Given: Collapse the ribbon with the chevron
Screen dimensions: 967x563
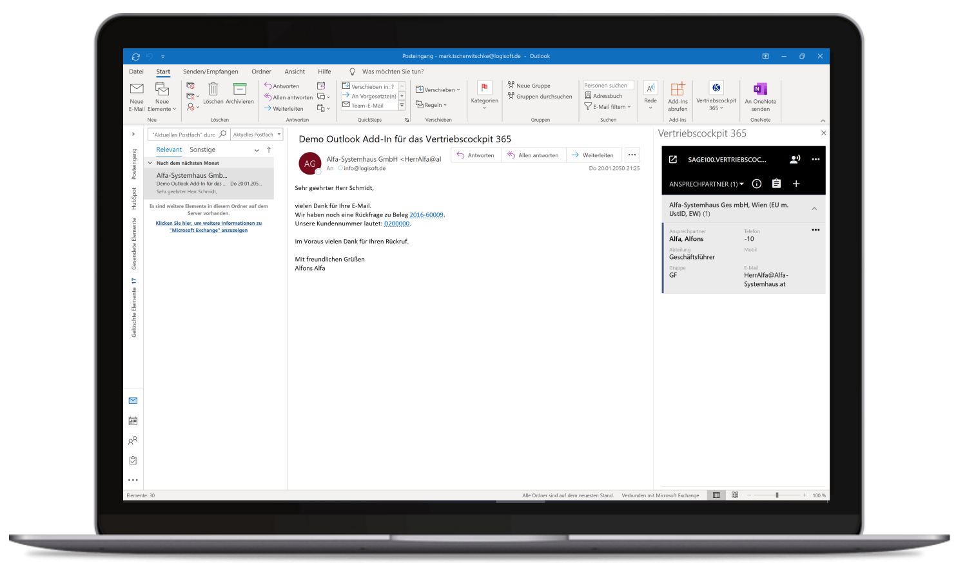Looking at the screenshot, I should (x=823, y=120).
